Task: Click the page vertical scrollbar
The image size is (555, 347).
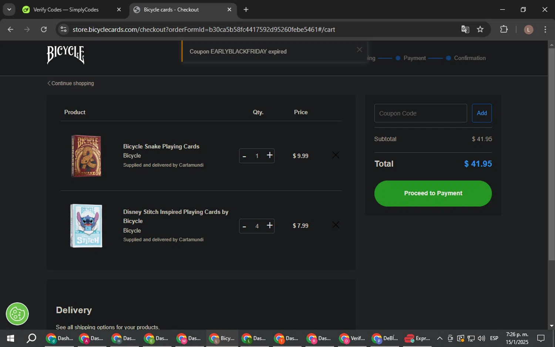Action: point(551,154)
